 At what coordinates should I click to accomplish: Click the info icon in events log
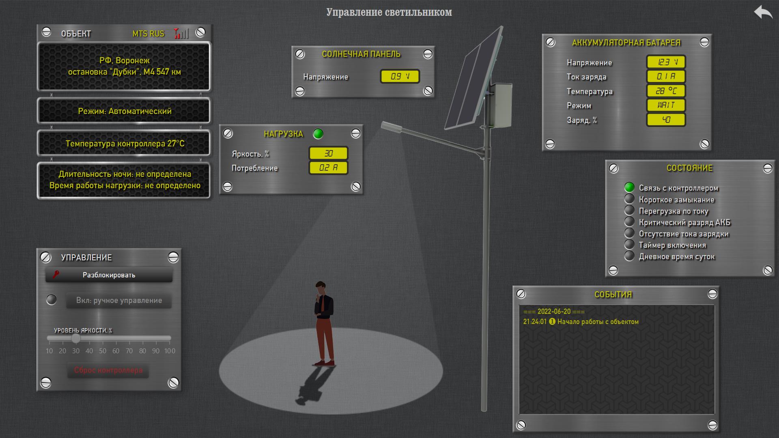click(x=552, y=322)
